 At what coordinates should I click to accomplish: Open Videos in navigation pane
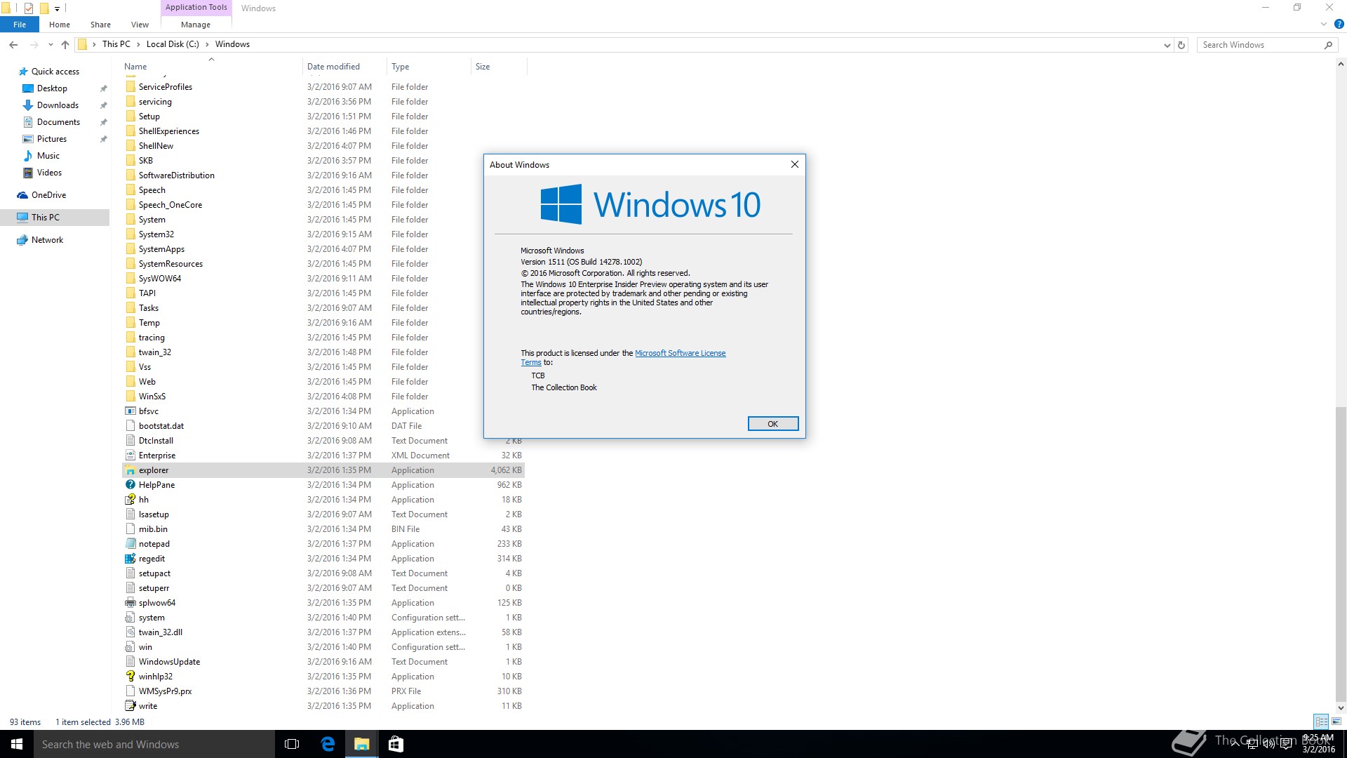pyautogui.click(x=49, y=173)
